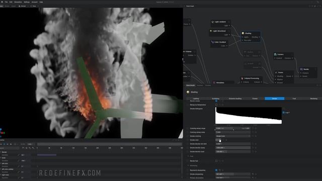This screenshot has height=181, width=322.
Task: Select the Simulation node icon
Action: pos(214,82)
